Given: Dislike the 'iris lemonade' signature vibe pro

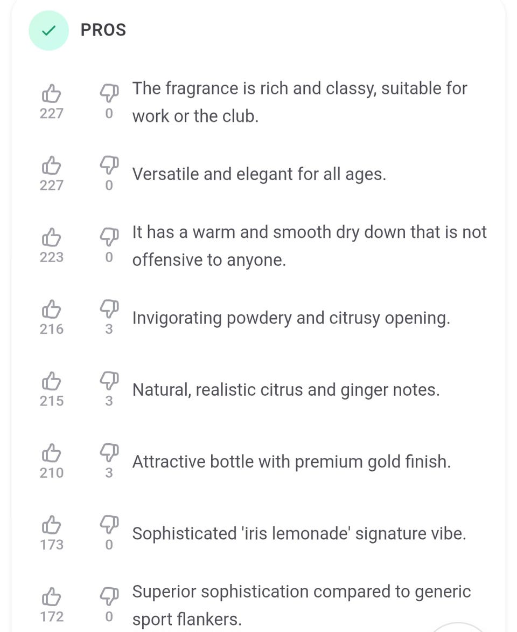Looking at the screenshot, I should tap(109, 525).
